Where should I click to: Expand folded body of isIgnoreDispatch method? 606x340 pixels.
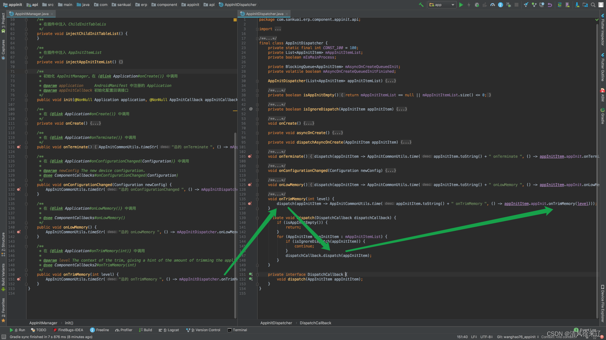401,109
